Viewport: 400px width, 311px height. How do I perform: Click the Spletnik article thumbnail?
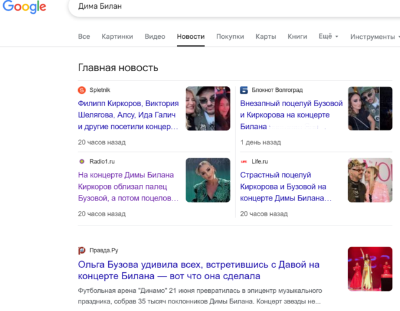208,109
